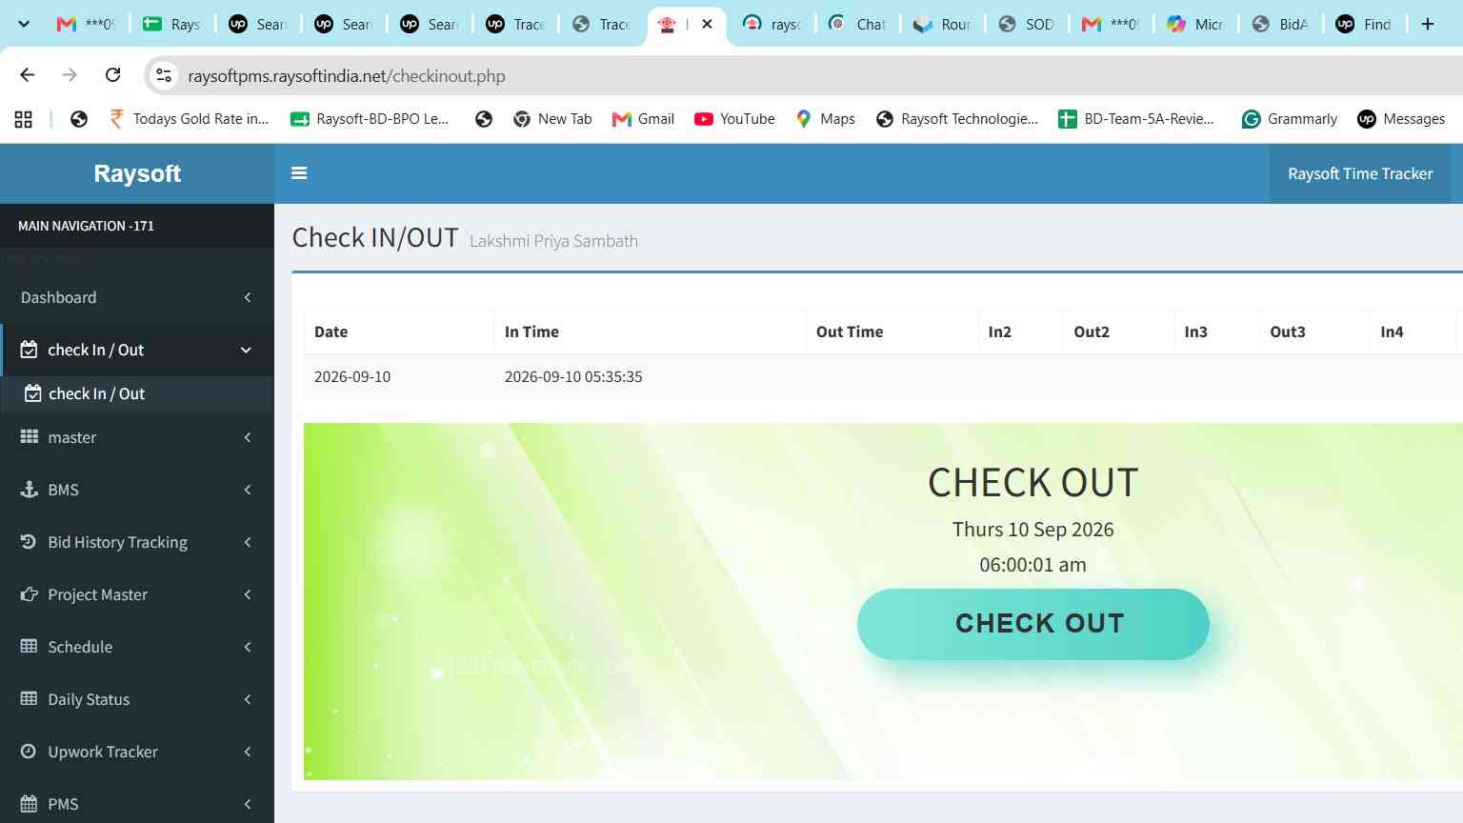The image size is (1463, 823).
Task: Expand the Dashboard menu chevron
Action: 248,297
